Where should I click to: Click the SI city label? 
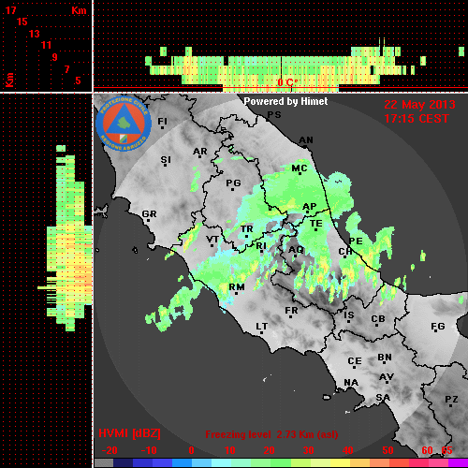coord(166,160)
